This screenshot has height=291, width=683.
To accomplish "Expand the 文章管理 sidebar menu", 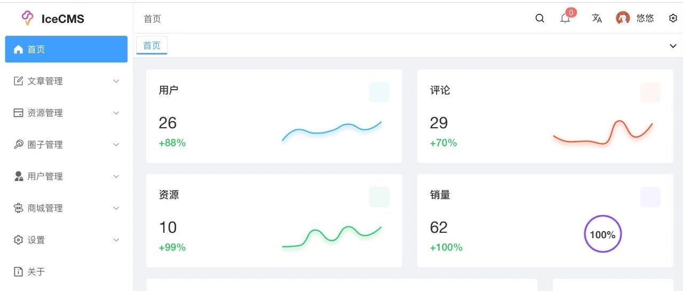I will pyautogui.click(x=66, y=81).
